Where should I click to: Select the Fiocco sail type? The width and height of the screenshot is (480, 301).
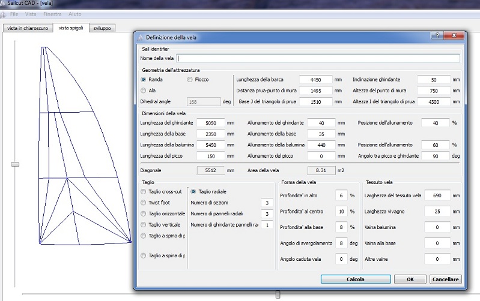pos(189,80)
